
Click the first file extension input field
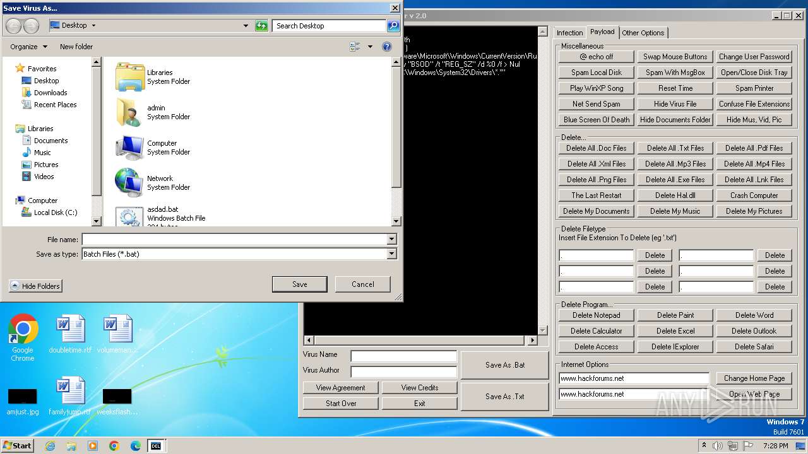tap(597, 255)
